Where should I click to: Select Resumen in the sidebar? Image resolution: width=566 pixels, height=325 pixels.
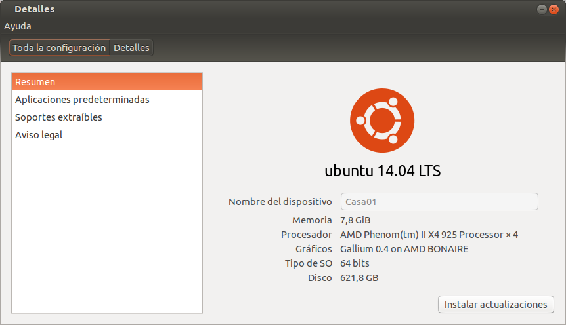coord(107,82)
